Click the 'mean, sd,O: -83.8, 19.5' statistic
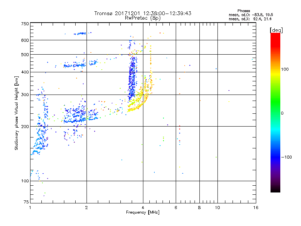The width and height of the screenshot is (301, 226). pos(251,15)
